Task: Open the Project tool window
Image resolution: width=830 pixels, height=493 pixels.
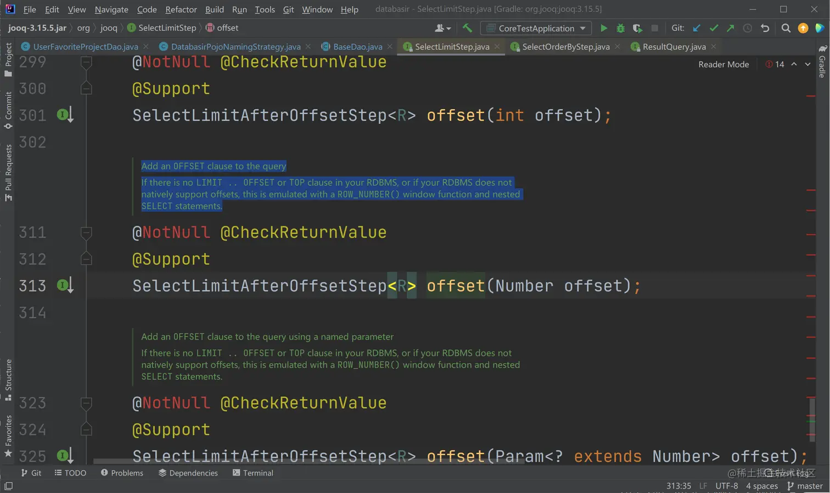Action: tap(8, 59)
